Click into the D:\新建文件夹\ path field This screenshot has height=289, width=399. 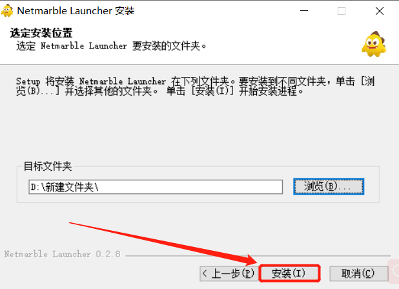156,187
